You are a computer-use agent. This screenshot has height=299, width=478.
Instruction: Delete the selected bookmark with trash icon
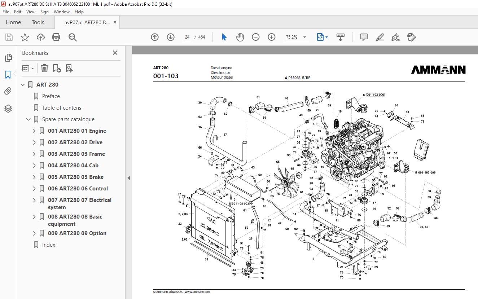click(x=44, y=68)
